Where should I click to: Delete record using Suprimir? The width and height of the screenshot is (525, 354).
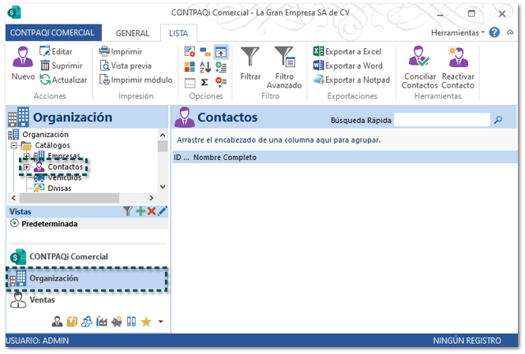point(61,66)
